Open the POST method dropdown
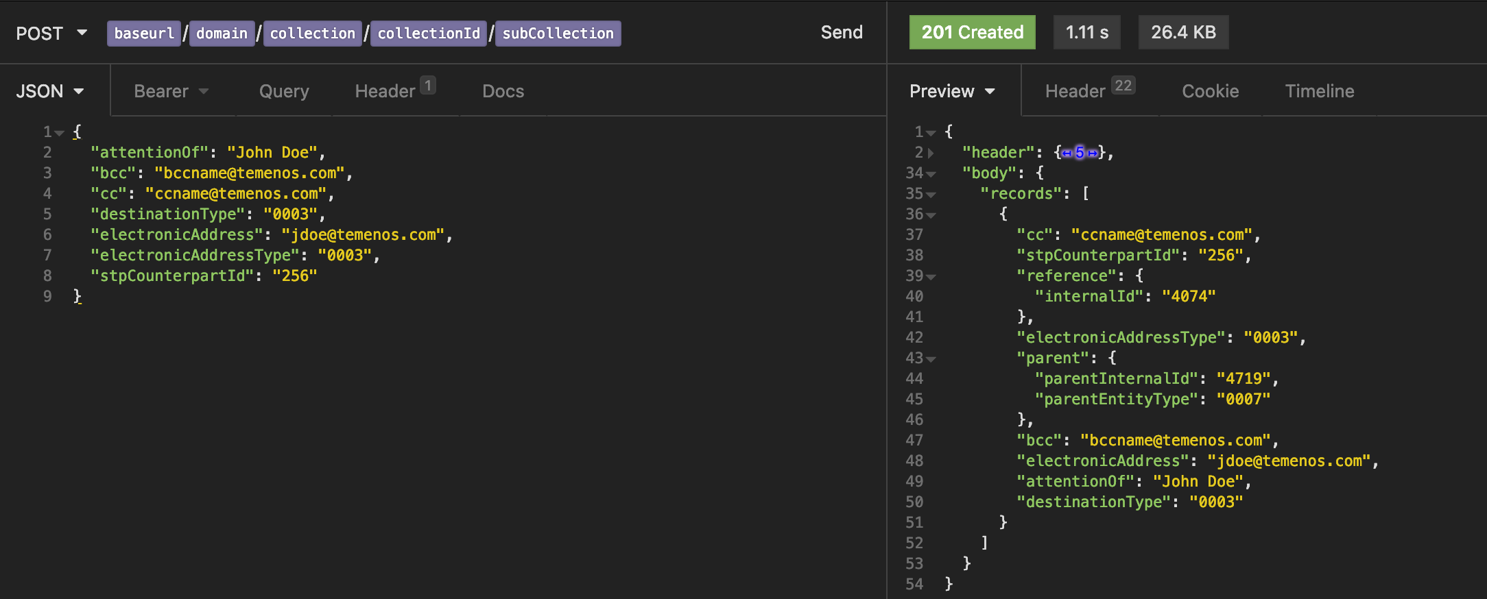Image resolution: width=1487 pixels, height=599 pixels. (51, 33)
